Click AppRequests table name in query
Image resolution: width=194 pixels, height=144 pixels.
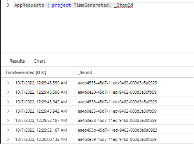pyautogui.click(x=29, y=5)
